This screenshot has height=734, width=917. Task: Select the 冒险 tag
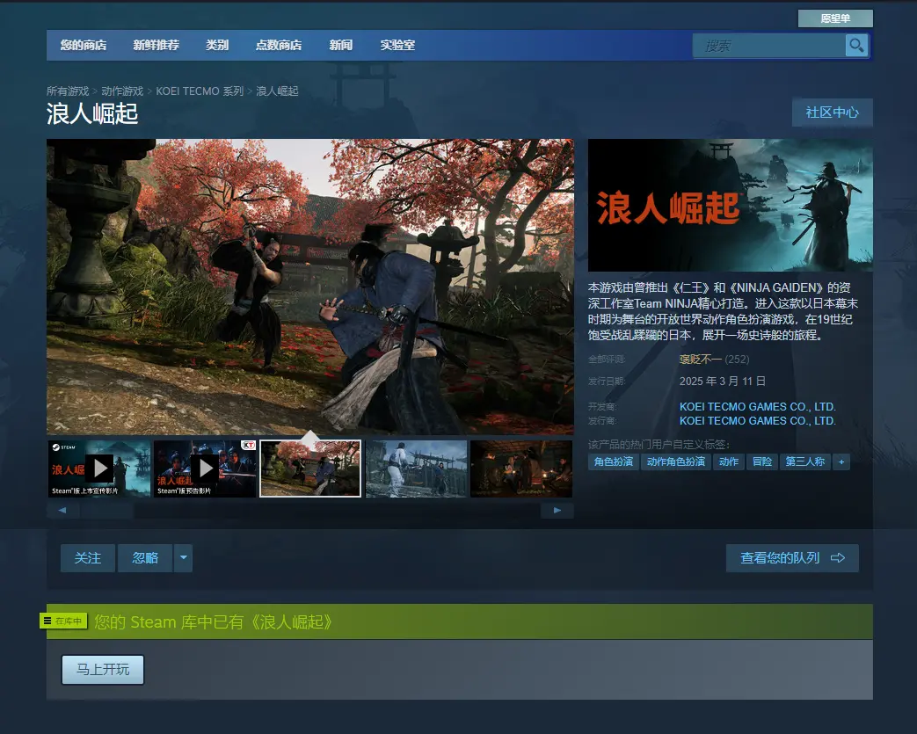point(762,461)
